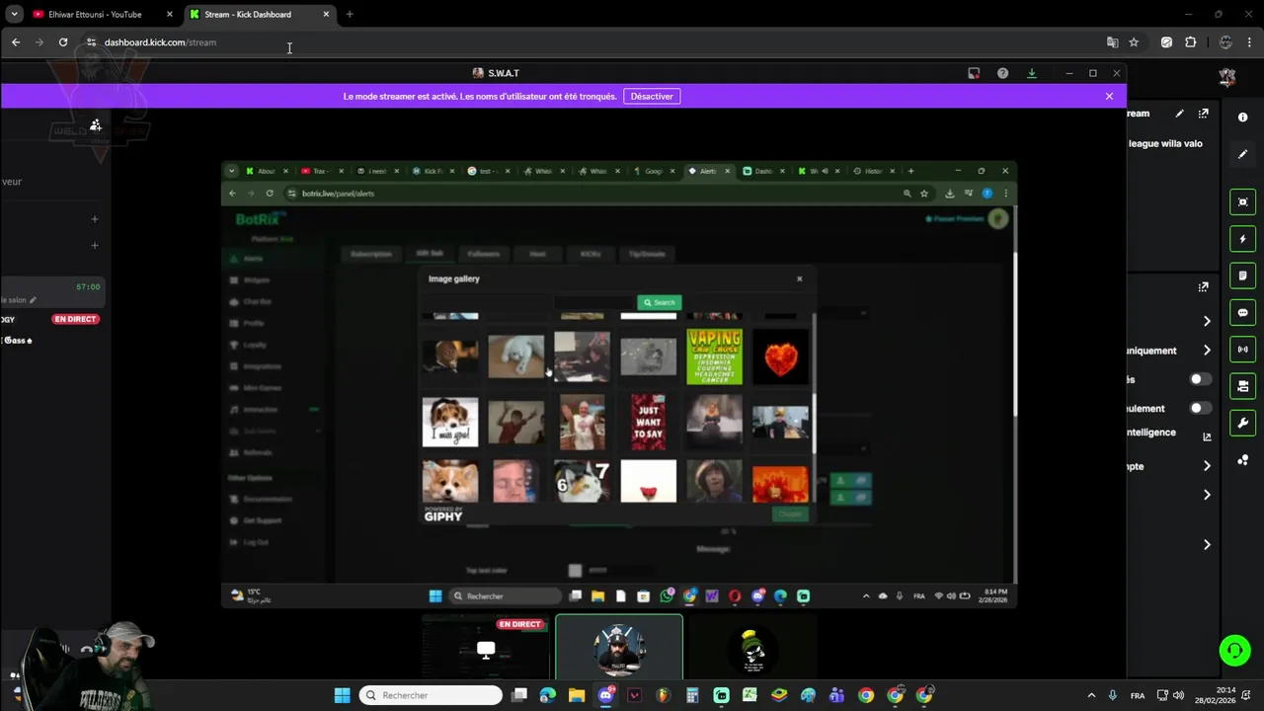Expand the 'pte' account chevron

pyautogui.click(x=1207, y=466)
